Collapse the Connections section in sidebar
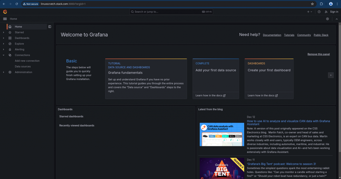The height and width of the screenshot is (179, 341). (x=3, y=55)
